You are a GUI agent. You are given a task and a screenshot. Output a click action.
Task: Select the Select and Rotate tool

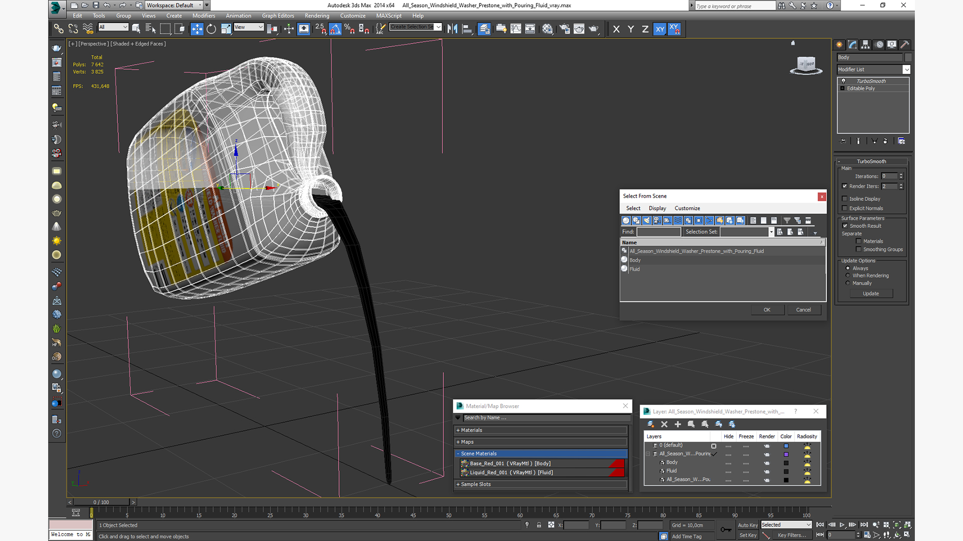(x=211, y=29)
